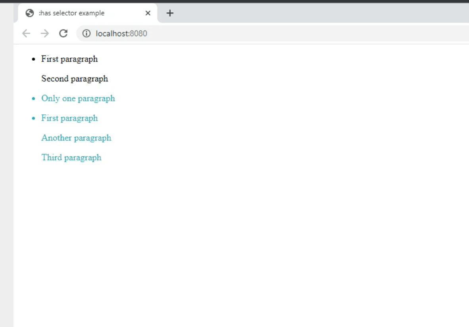Select the ':has selector example' tab title
Viewport: 469px width, 327px height.
pos(72,13)
